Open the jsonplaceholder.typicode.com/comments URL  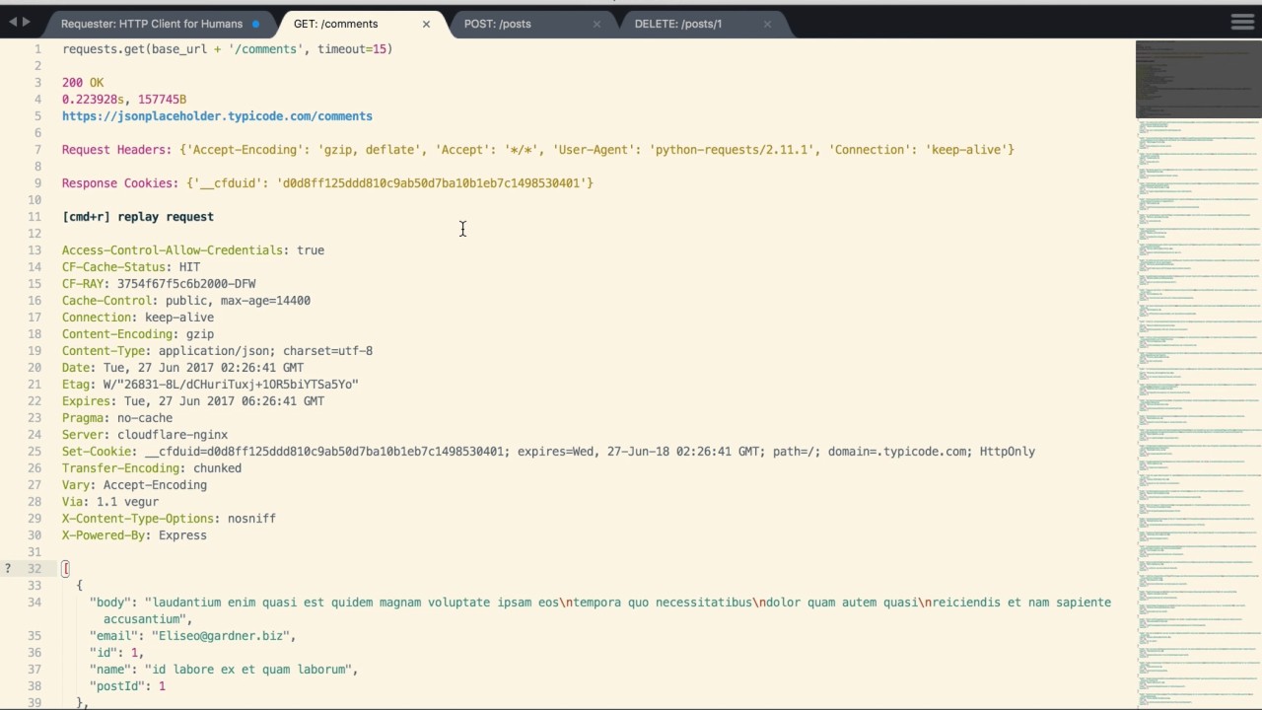217,116
